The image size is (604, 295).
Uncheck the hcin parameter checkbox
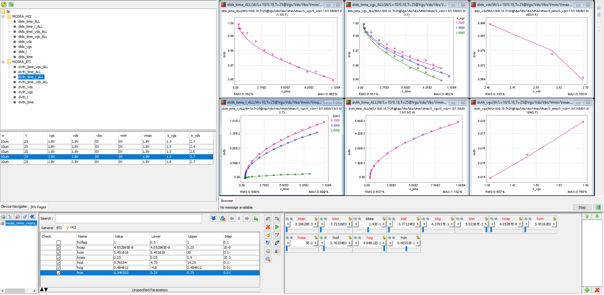click(58, 273)
